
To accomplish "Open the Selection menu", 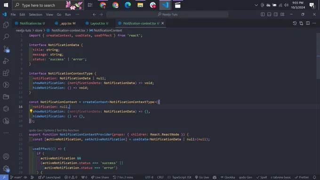I will click(x=35, y=15).
